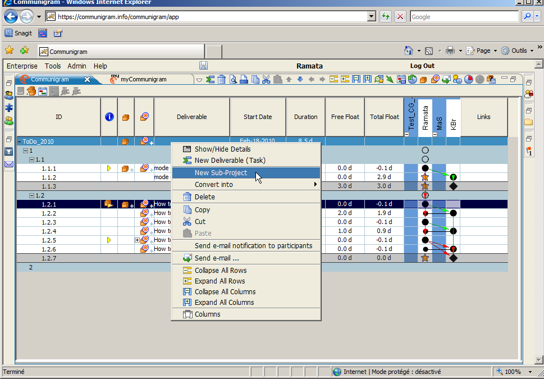Choose New Sub-Project from the context menu
Screen dimensions: 544x379
246,173
